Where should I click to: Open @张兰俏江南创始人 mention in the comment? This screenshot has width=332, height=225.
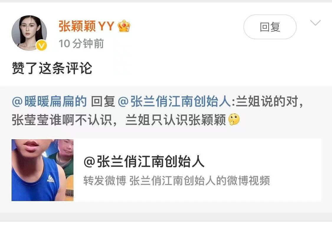(x=174, y=101)
